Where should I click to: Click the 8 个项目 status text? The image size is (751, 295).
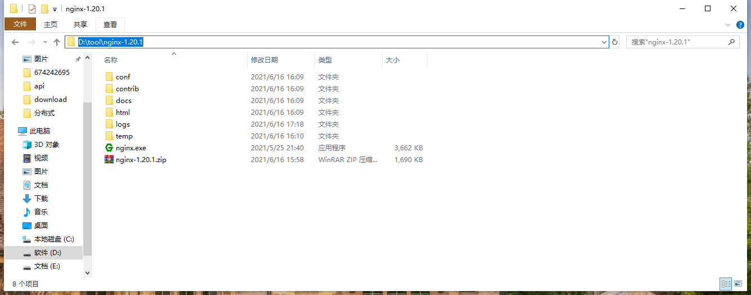[x=26, y=284]
